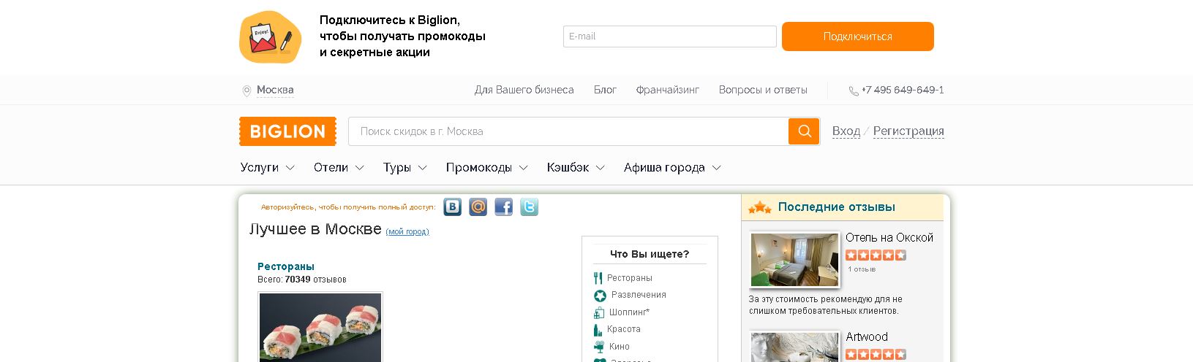1193x362 pixels.
Task: Open the BIGLION logo home link
Action: [287, 131]
